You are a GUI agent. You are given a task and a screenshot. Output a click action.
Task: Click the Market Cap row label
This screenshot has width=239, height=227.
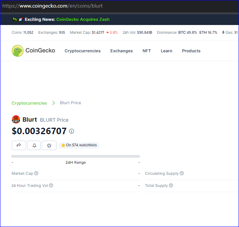(22, 174)
